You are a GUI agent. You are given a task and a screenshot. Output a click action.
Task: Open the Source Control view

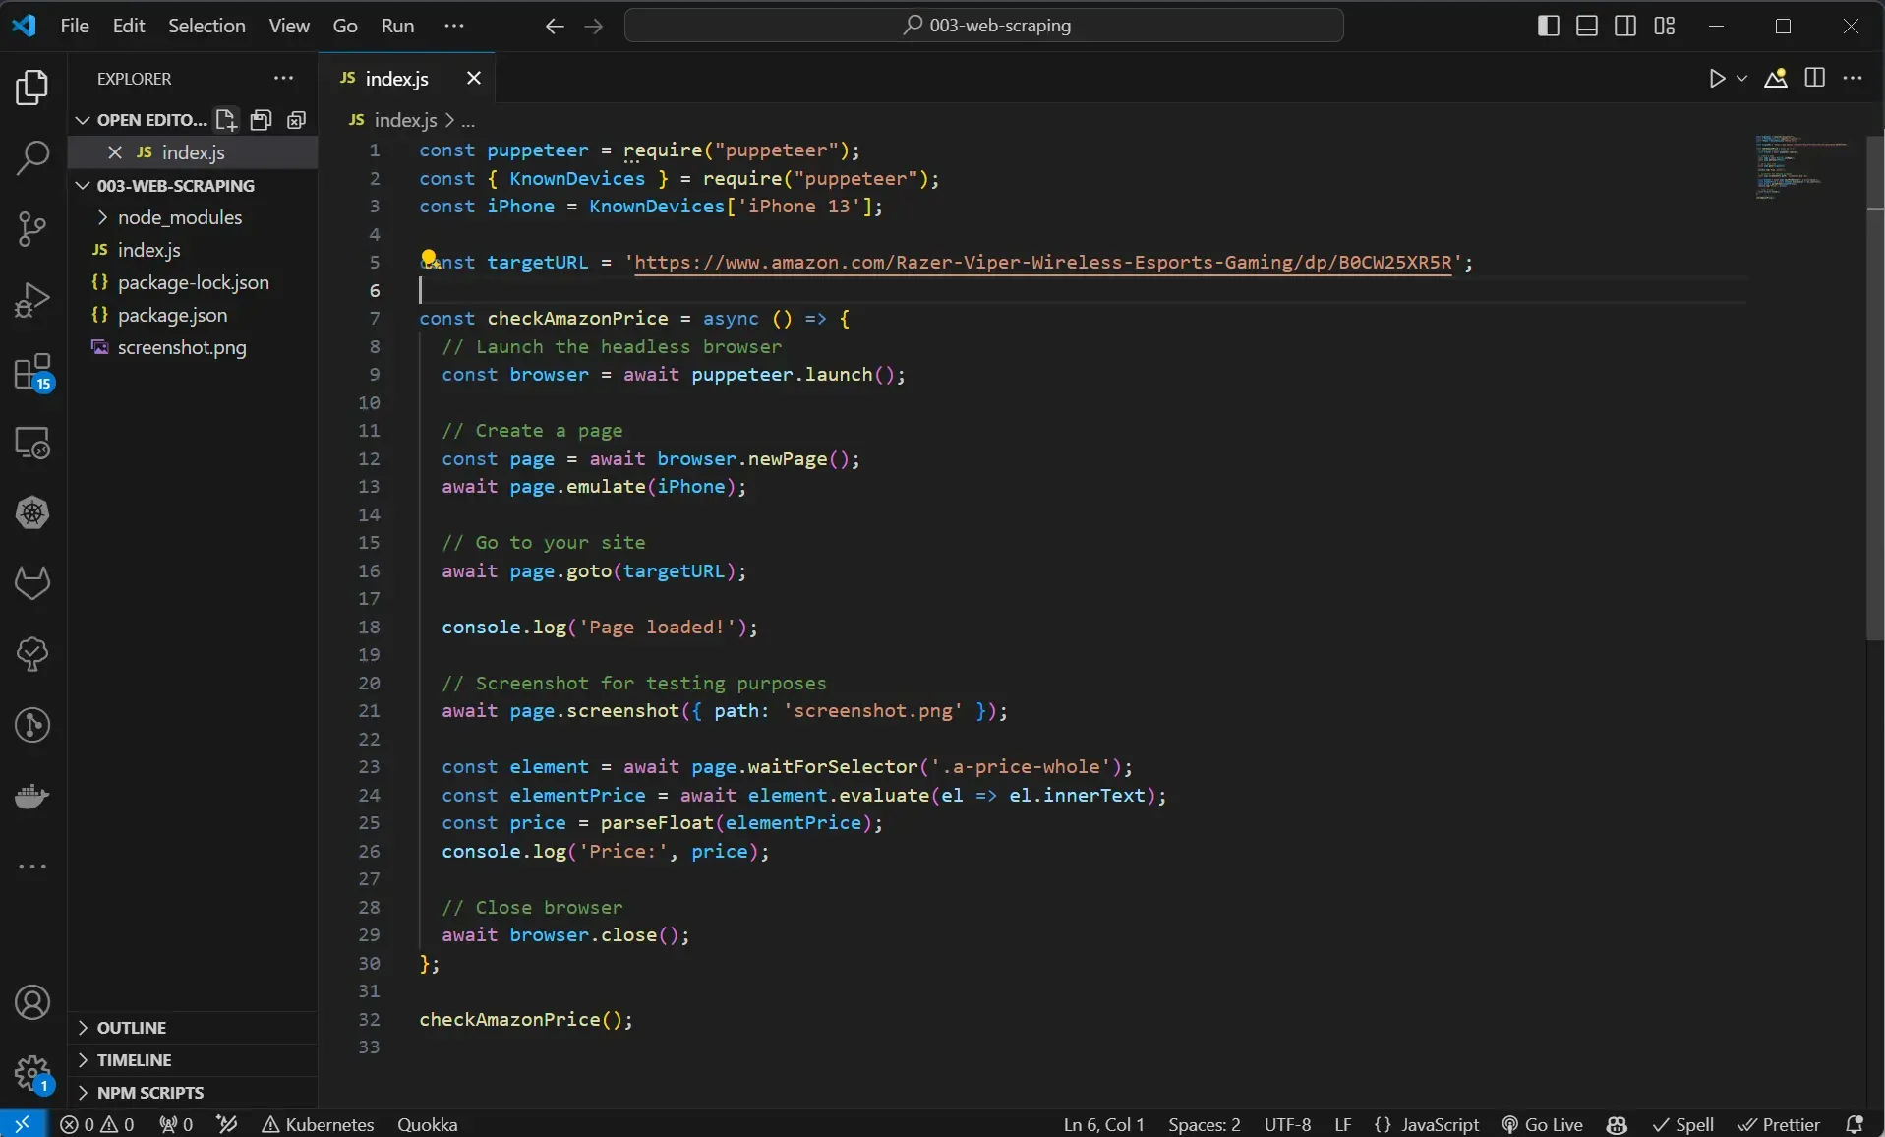[32, 229]
